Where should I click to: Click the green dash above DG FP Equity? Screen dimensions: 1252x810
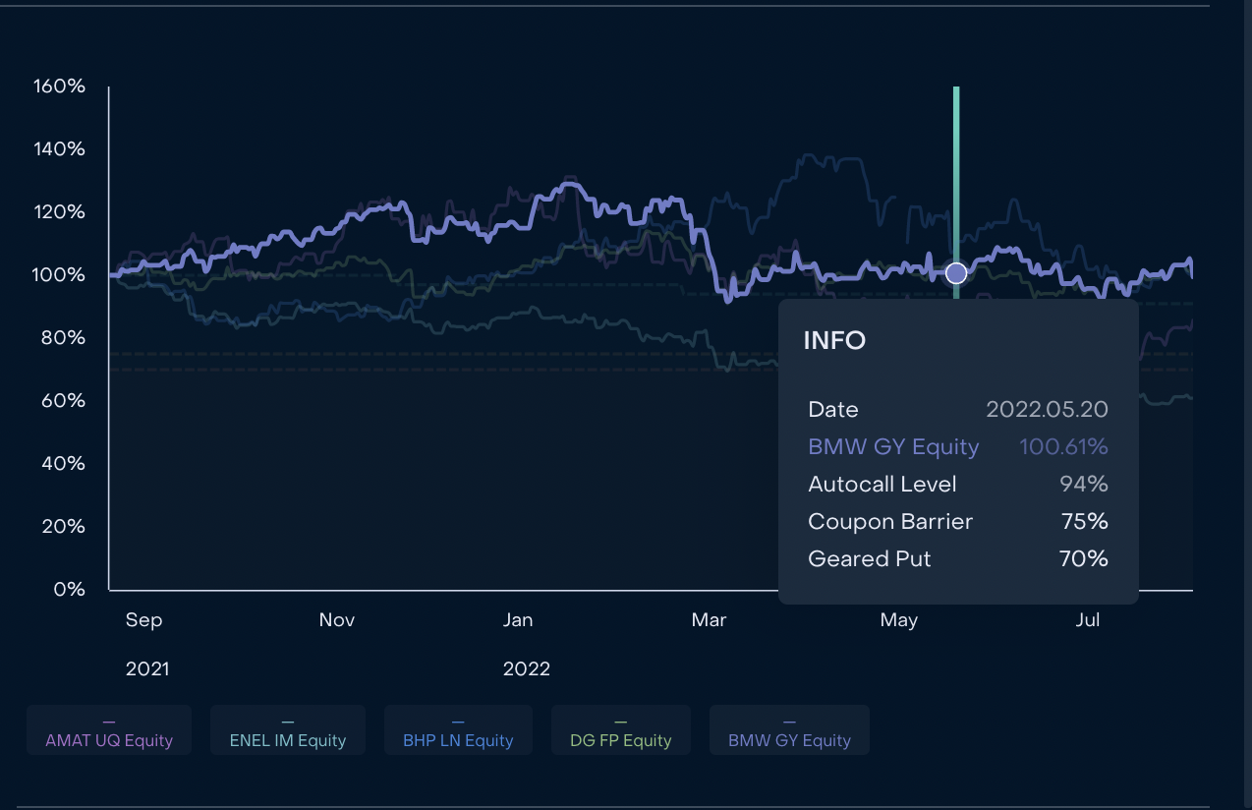[621, 723]
